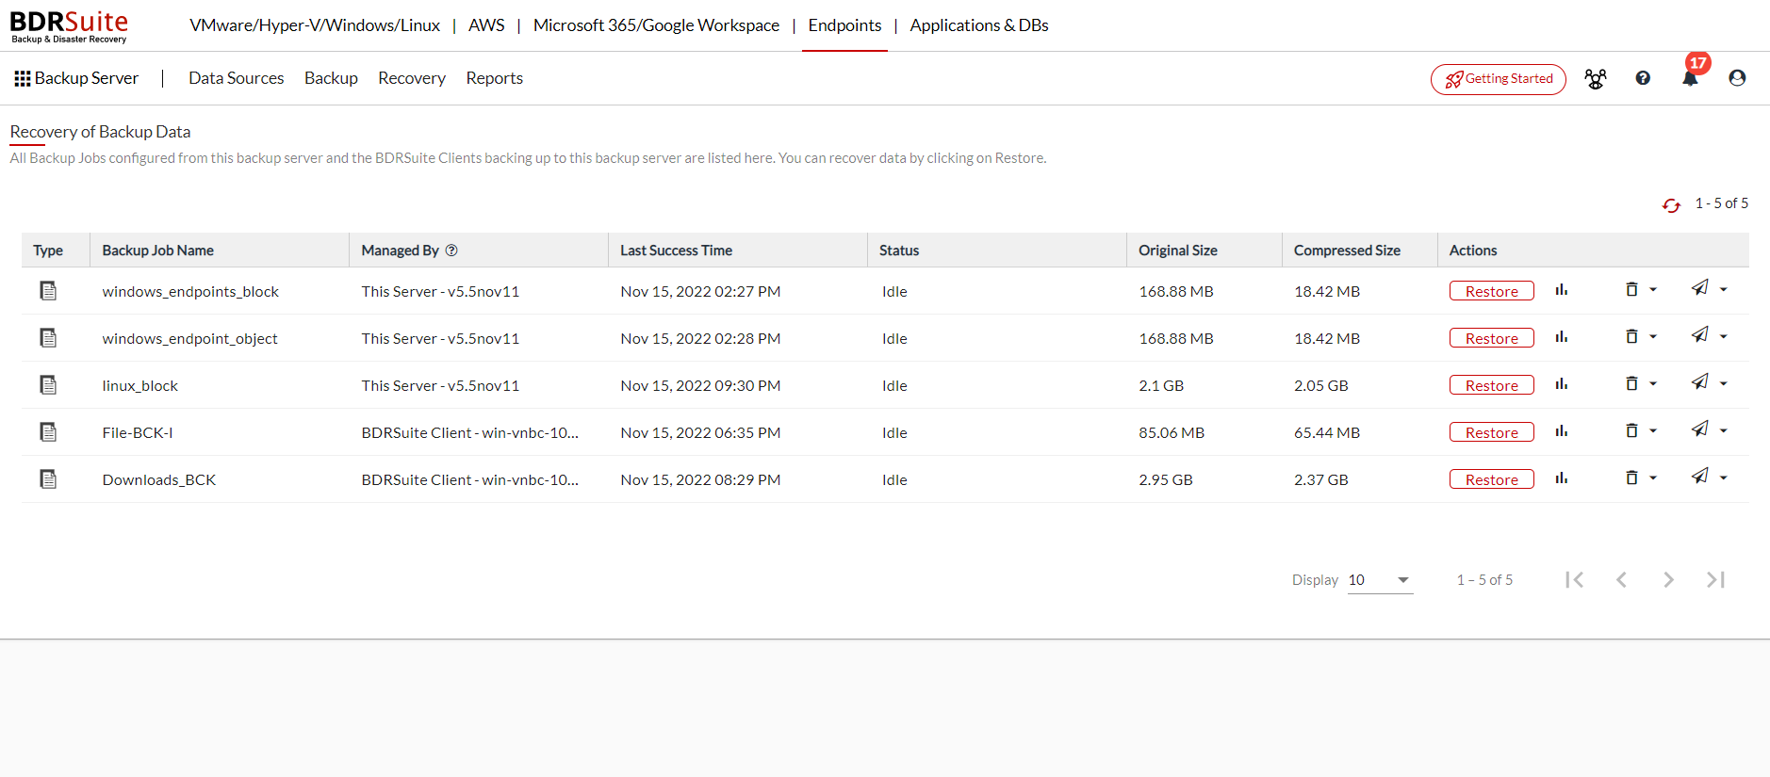
Task: Expand delete options arrow for windows_endpoints_block
Action: click(1653, 290)
